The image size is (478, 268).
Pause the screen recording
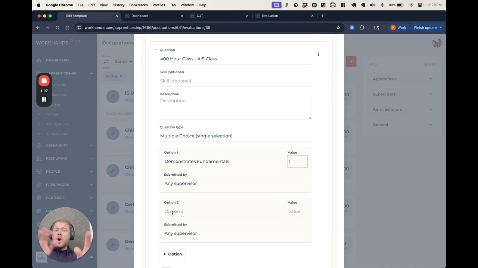pos(44,99)
